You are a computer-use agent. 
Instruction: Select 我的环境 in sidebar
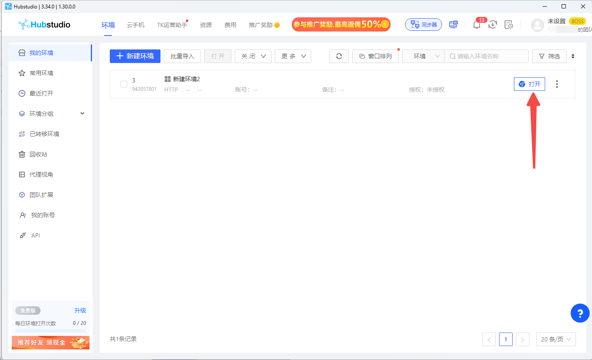(50, 53)
